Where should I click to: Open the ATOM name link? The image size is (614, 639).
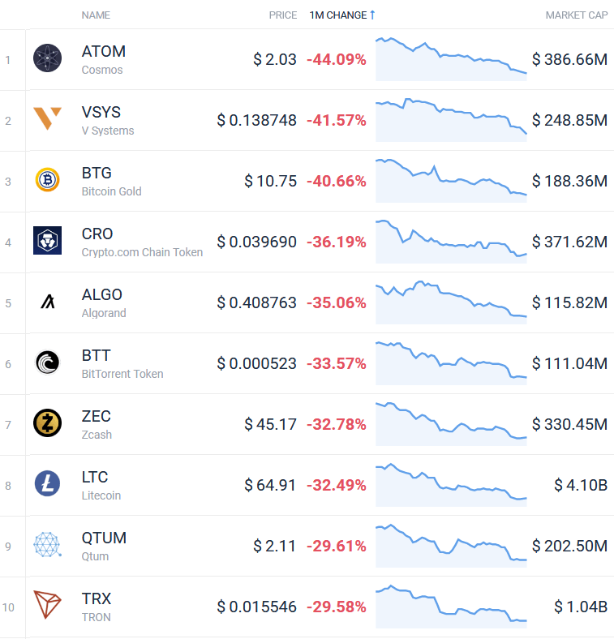point(104,51)
